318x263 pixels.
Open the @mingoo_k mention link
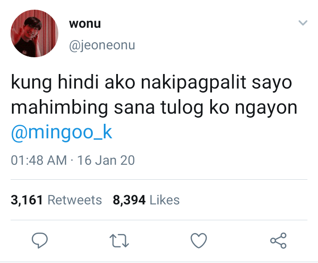61,132
